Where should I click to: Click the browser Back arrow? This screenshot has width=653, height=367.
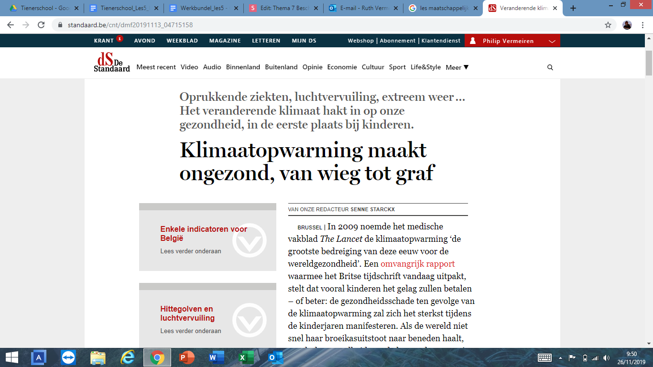click(x=11, y=25)
